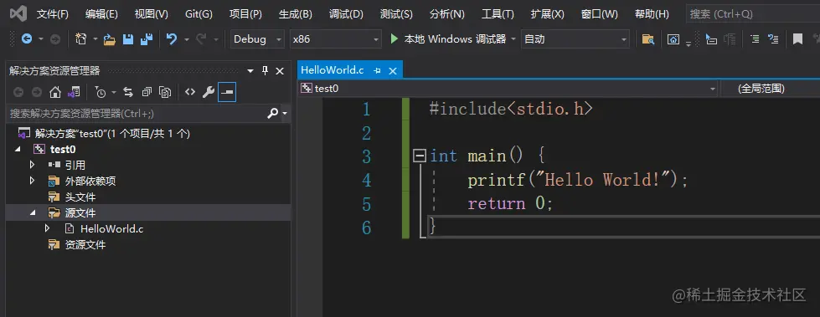
Task: Collapse the test0 project node arrow
Action: 18,150
